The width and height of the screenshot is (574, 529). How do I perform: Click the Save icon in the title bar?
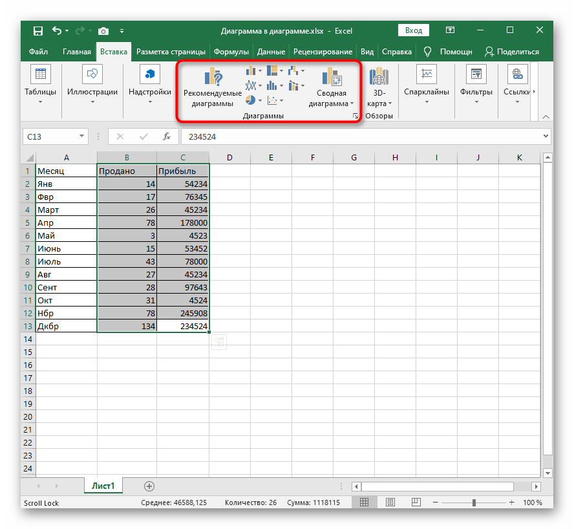[x=38, y=30]
